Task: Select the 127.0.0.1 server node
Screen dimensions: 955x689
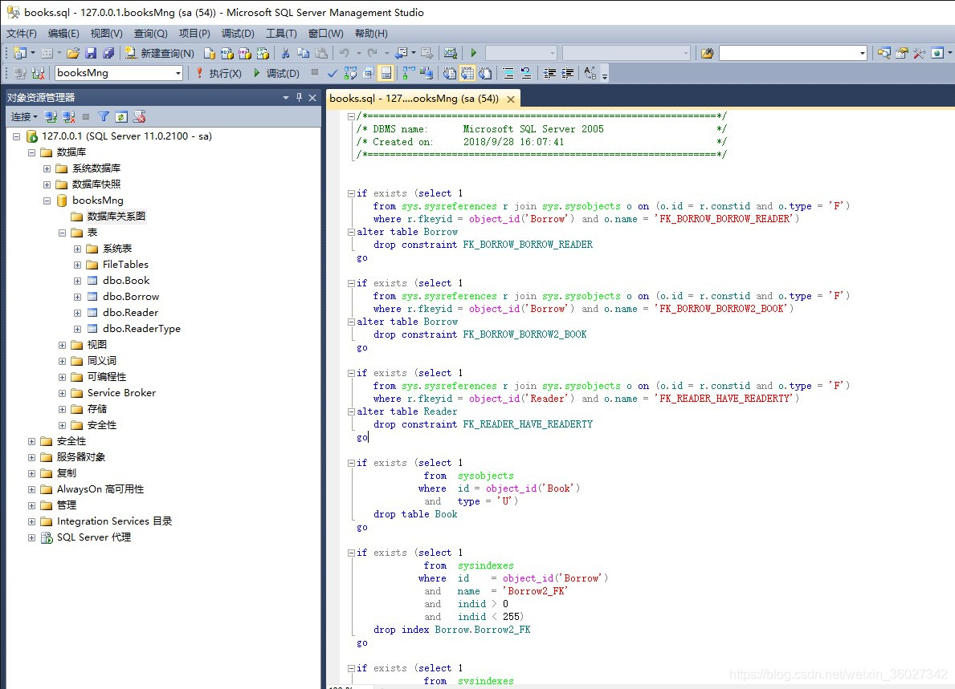Action: 127,136
